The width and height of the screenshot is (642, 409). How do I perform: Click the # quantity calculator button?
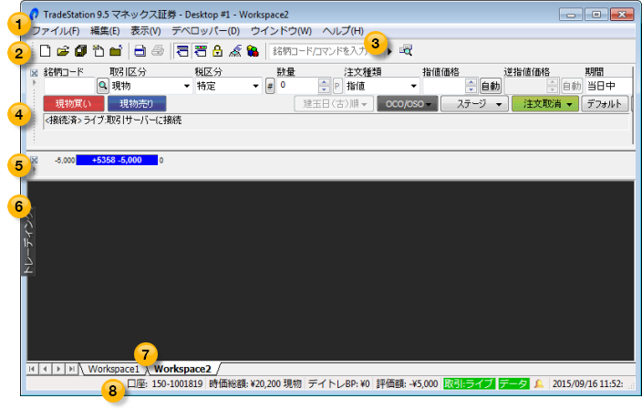click(270, 86)
